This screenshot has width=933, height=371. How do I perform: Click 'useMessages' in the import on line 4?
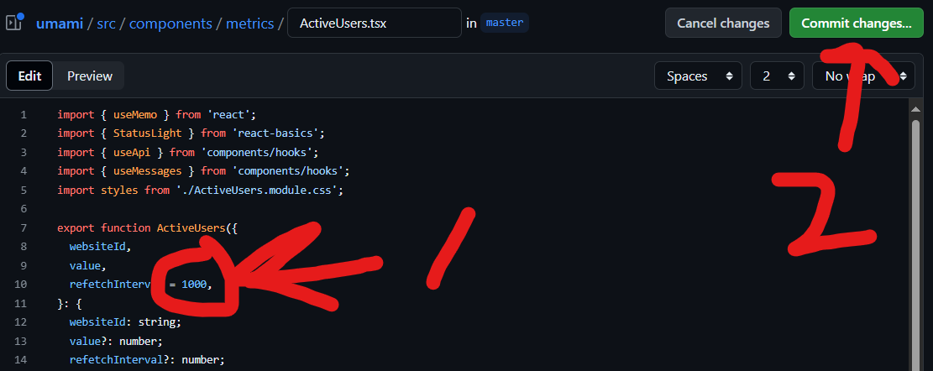tap(148, 171)
